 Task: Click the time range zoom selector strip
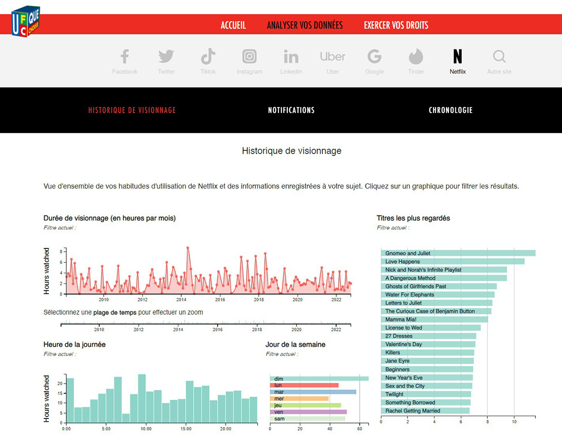206,322
